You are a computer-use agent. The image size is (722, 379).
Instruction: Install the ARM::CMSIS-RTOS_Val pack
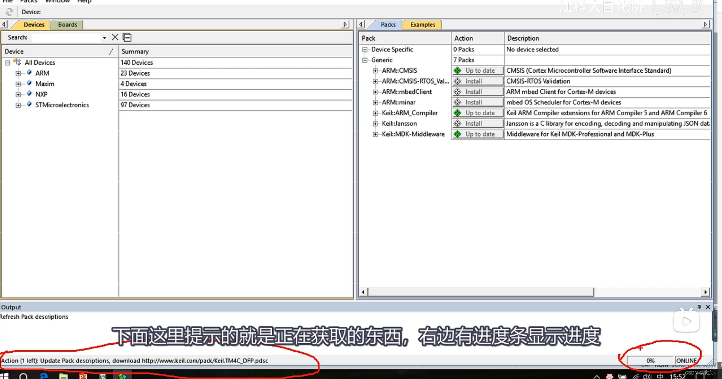coord(477,81)
